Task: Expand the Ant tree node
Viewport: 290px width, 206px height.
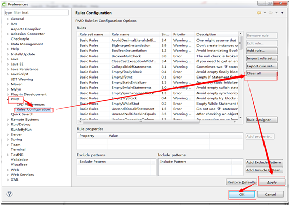Action: 8,24
